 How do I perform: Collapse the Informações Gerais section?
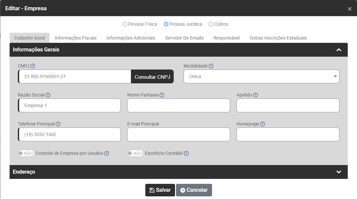[339, 50]
